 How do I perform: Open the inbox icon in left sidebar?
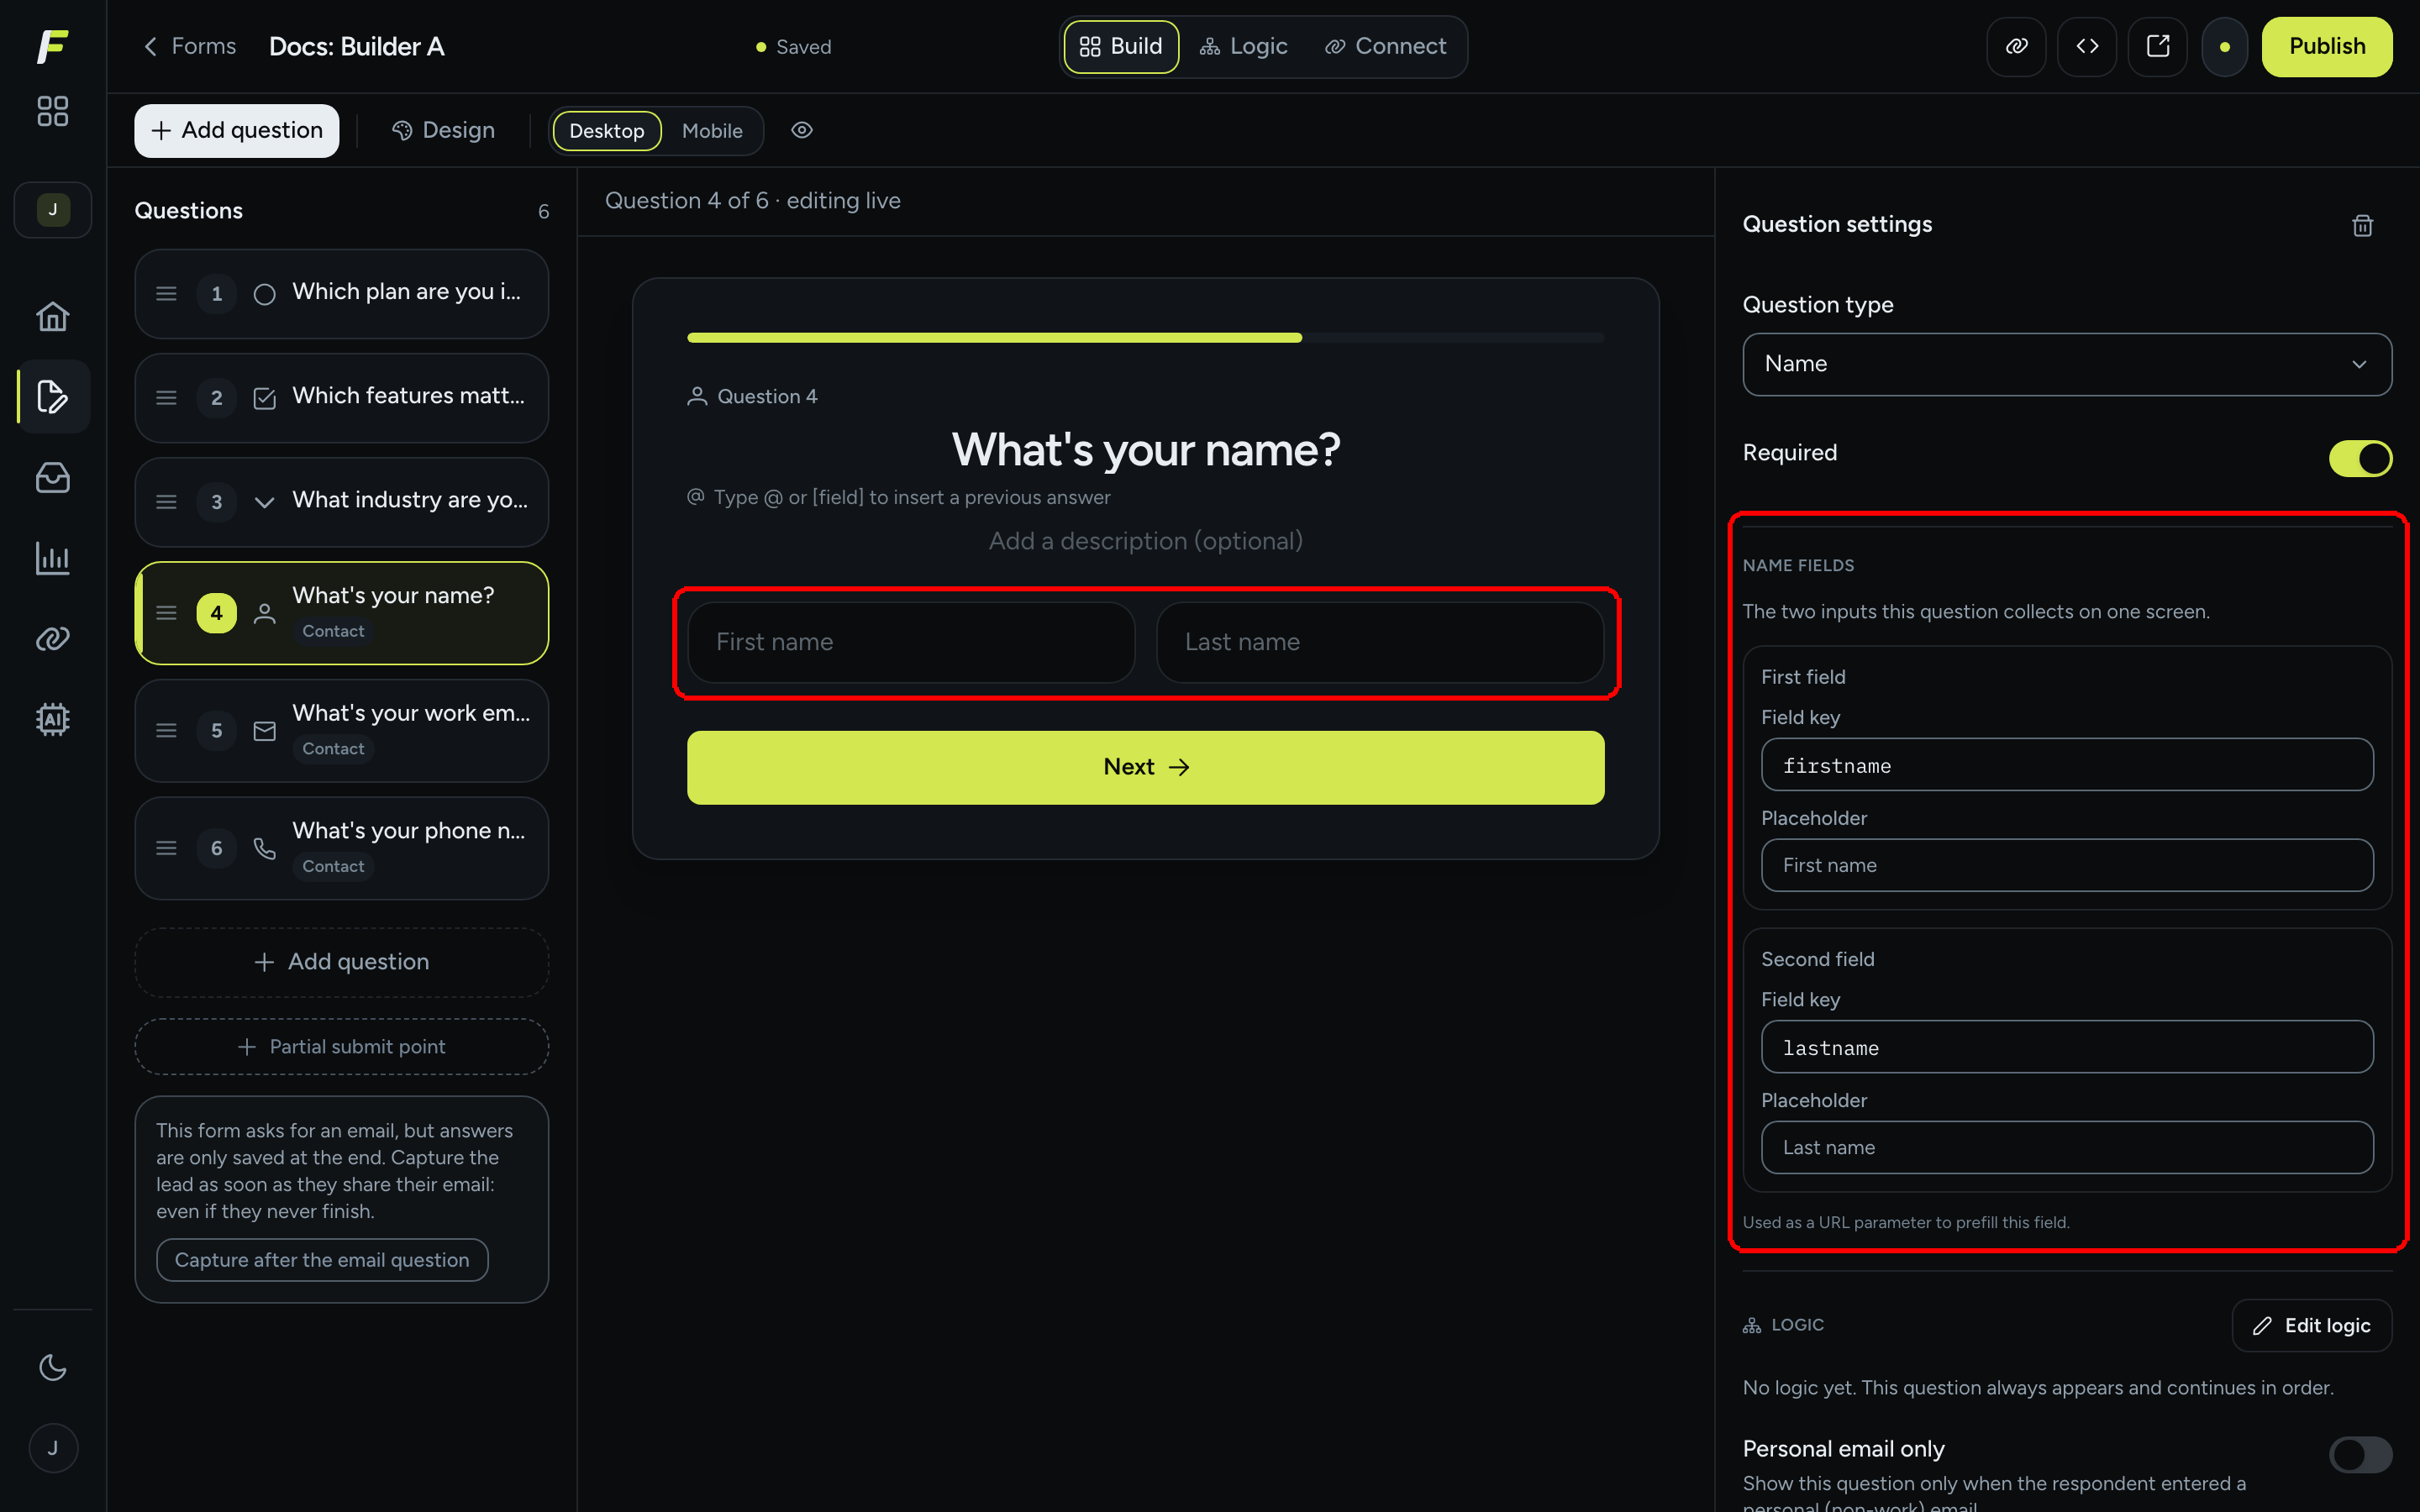52,478
